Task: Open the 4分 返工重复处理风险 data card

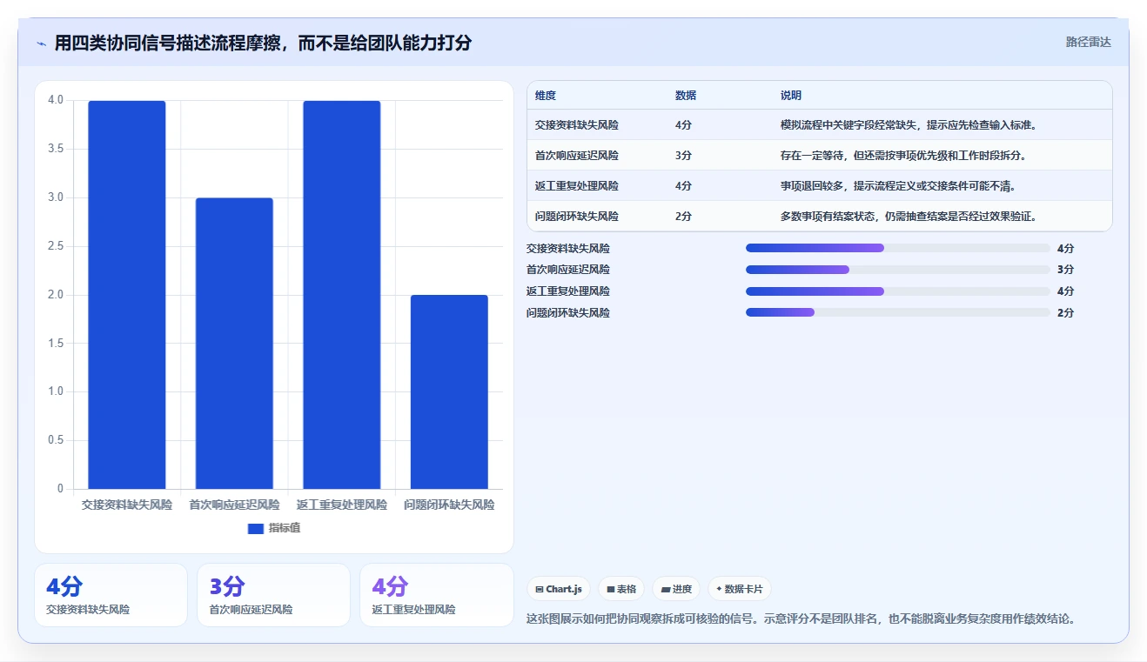Action: click(436, 595)
